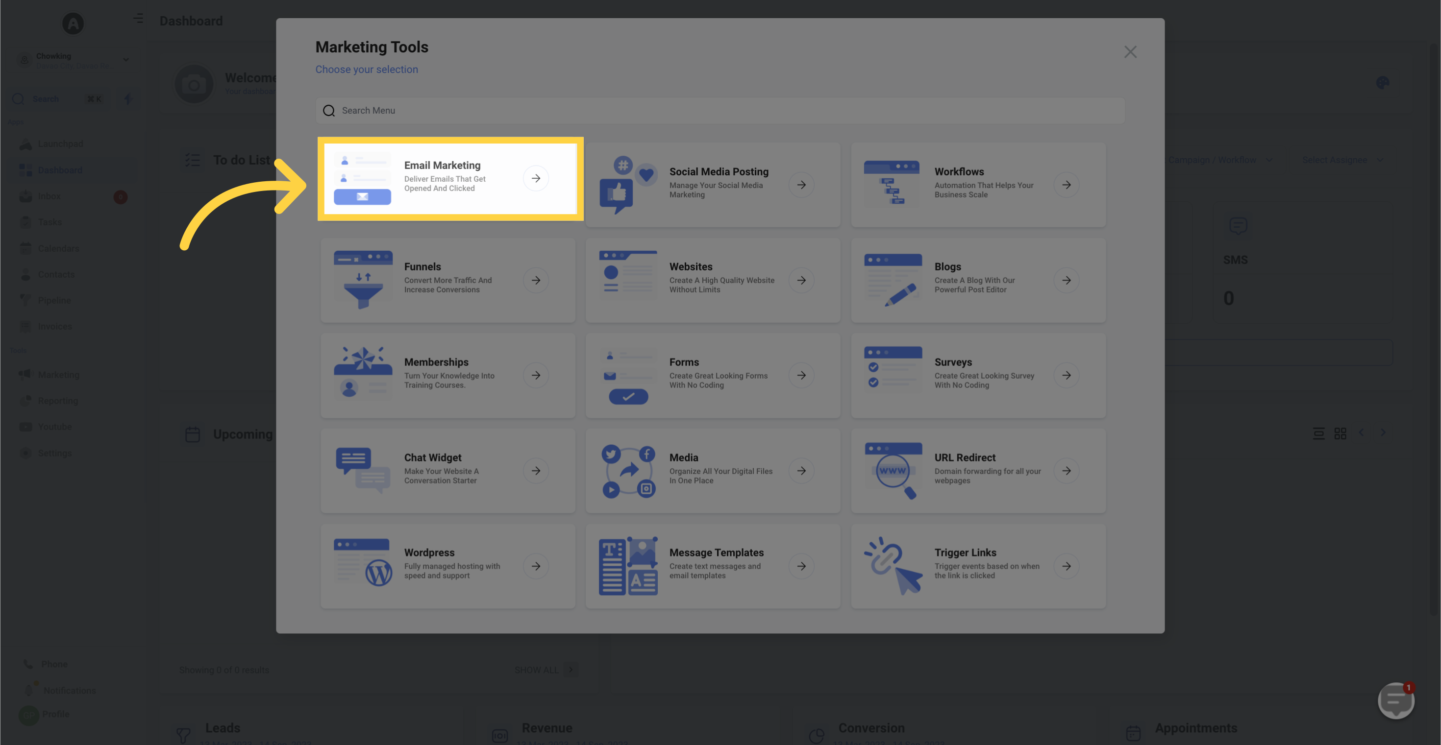Open the Social Media Posting arrow button

801,185
